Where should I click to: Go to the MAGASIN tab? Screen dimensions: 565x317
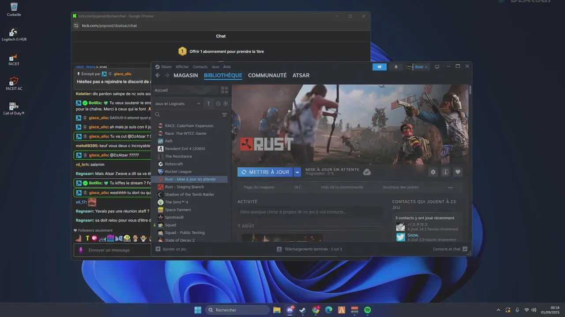186,75
